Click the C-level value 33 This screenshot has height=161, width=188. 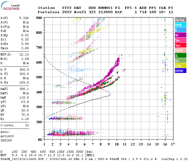[27, 125]
